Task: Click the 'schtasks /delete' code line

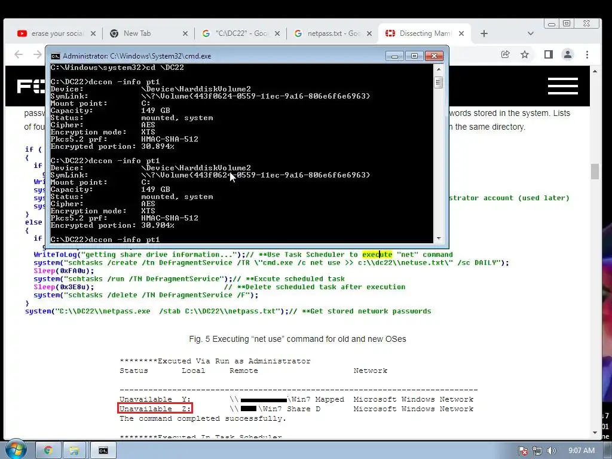Action: [146, 295]
